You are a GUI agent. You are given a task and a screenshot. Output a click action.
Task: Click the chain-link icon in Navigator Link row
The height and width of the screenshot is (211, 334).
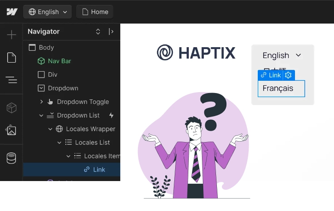pyautogui.click(x=87, y=170)
